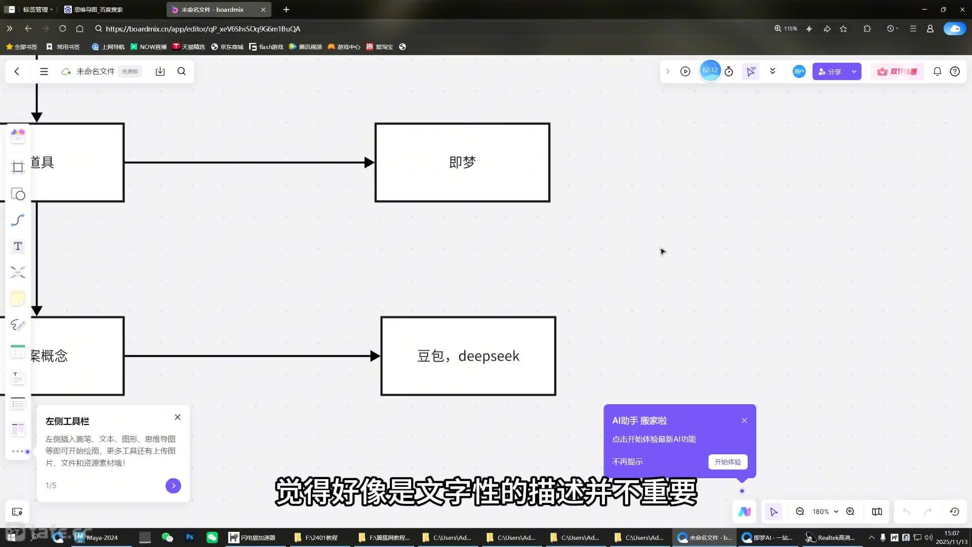Go to next tip in toolbar guide
This screenshot has height=547, width=972.
point(173,486)
